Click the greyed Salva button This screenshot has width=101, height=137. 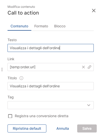tap(87, 128)
